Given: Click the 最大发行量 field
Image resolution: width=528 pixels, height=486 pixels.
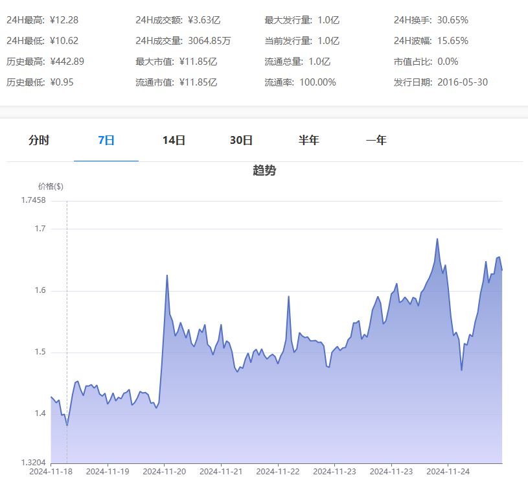Looking at the screenshot, I should (300, 20).
